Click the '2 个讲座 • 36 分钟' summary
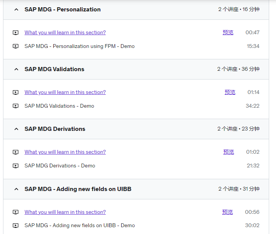 [x=238, y=69]
